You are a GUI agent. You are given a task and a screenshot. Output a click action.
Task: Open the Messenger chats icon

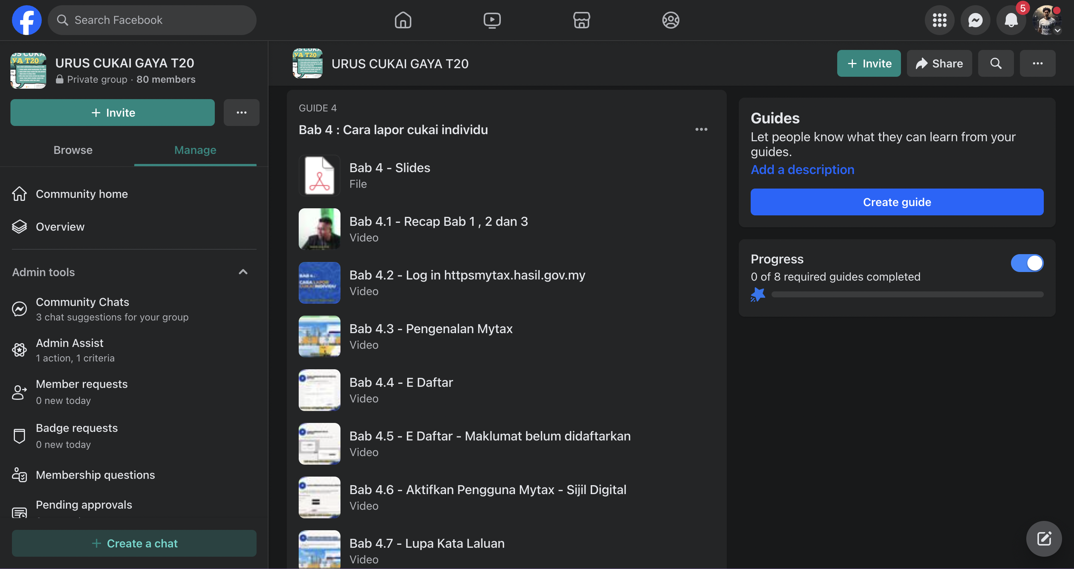(x=975, y=20)
